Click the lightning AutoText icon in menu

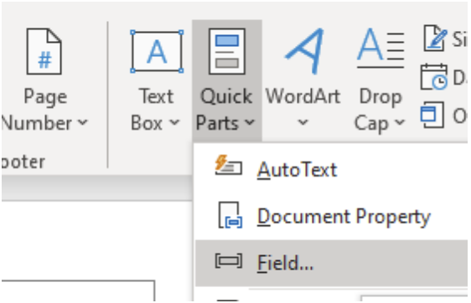228,166
